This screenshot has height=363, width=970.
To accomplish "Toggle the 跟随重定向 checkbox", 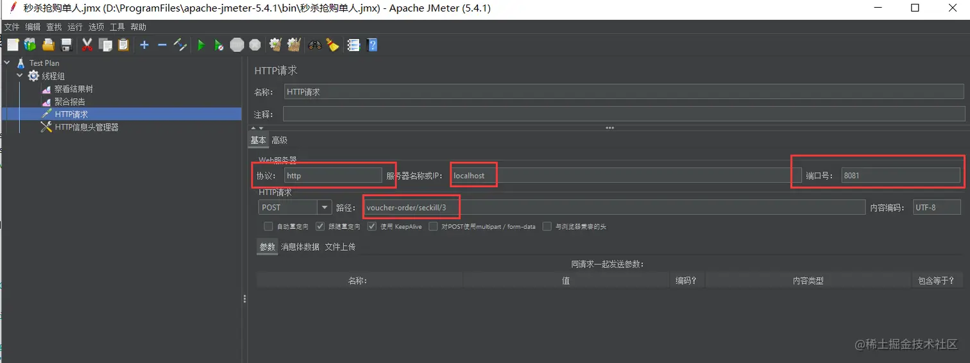I will [x=320, y=226].
